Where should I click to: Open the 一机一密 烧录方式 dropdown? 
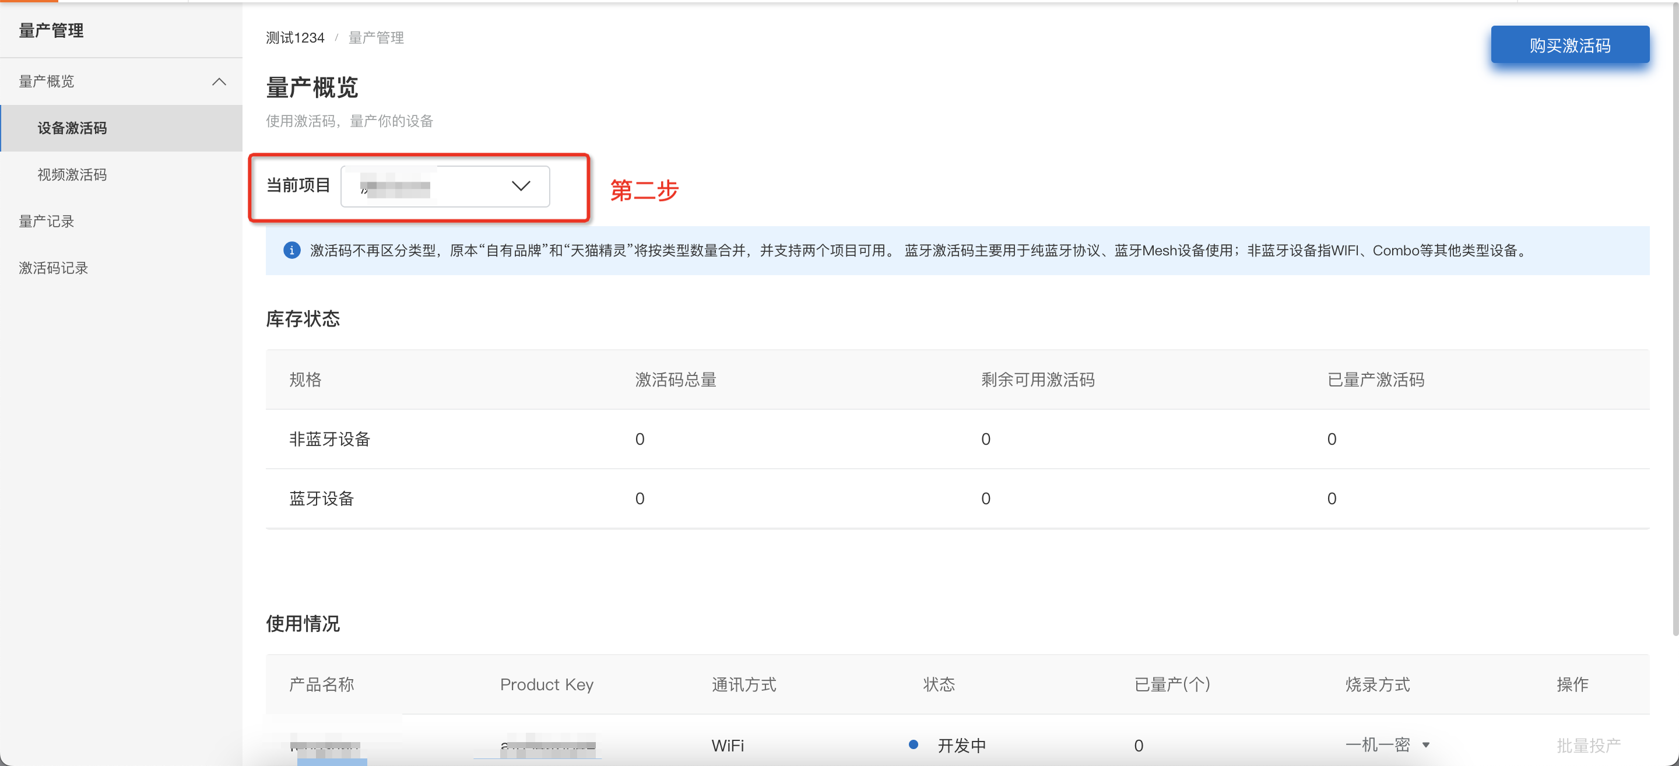click(x=1387, y=744)
